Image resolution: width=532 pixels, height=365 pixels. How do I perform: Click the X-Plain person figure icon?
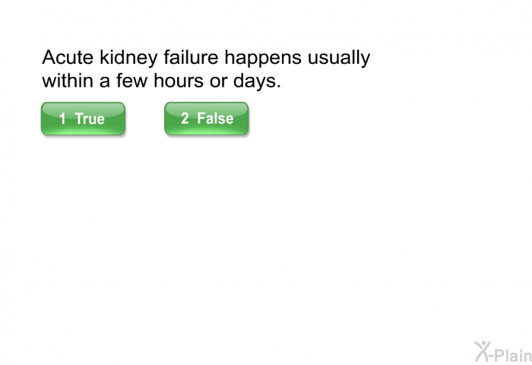482,351
